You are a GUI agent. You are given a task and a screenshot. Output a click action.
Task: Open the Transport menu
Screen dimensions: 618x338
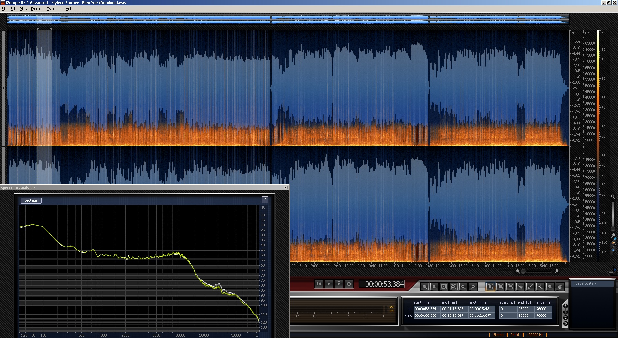tap(54, 9)
